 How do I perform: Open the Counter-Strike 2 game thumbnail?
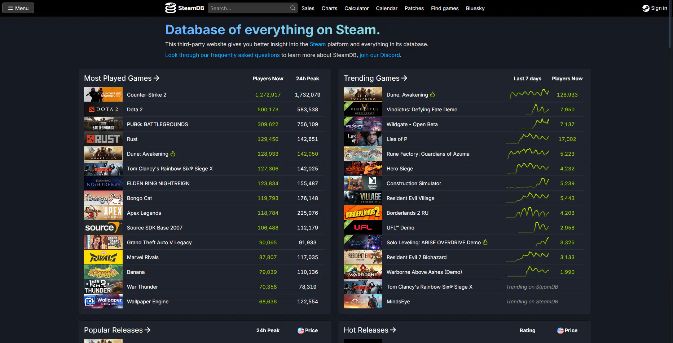[x=103, y=94]
